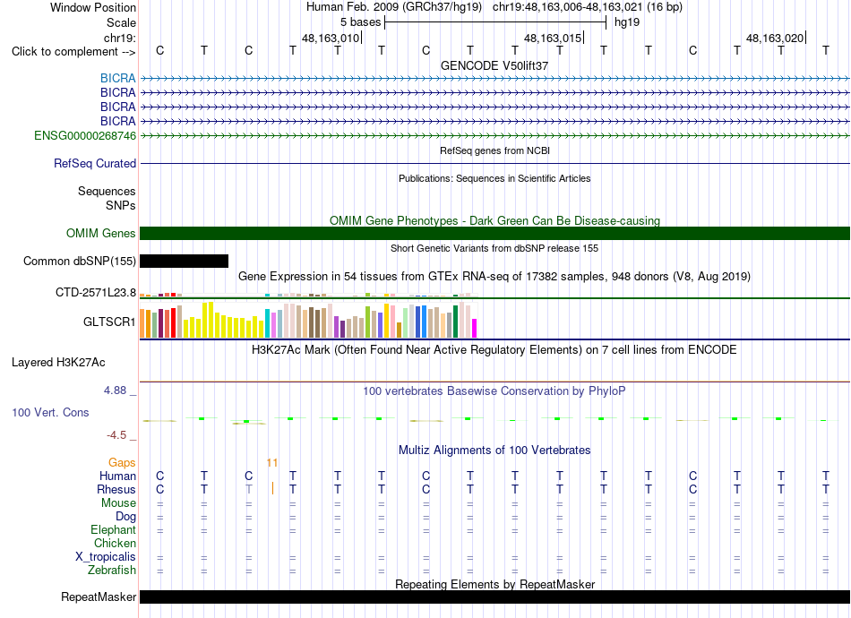Image resolution: width=851 pixels, height=618 pixels.
Task: Click the Sequences subtrack label
Action: 107,192
